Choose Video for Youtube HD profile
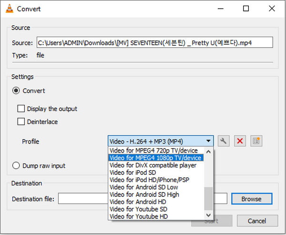This screenshot has width=286, height=235. click(x=139, y=216)
